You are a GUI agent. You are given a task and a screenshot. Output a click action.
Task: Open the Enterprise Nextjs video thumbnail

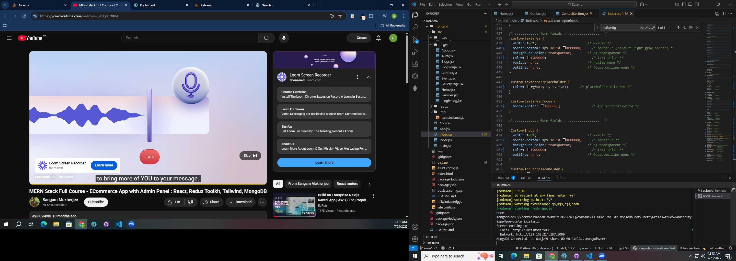point(294,205)
